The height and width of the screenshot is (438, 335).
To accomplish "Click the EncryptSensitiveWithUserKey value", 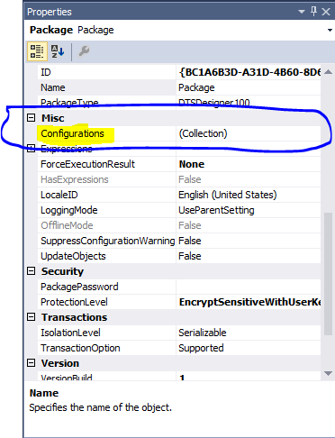I will pyautogui.click(x=249, y=302).
